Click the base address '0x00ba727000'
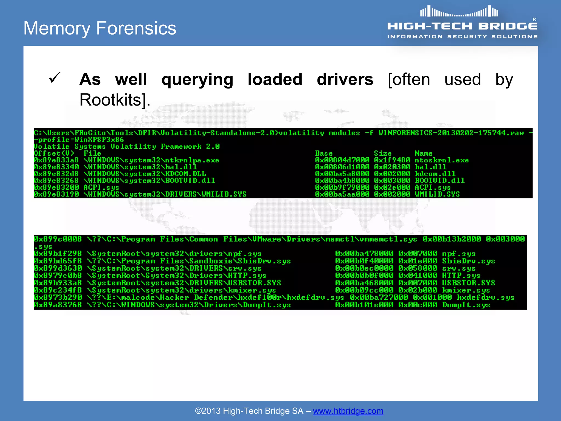 click(379, 298)
